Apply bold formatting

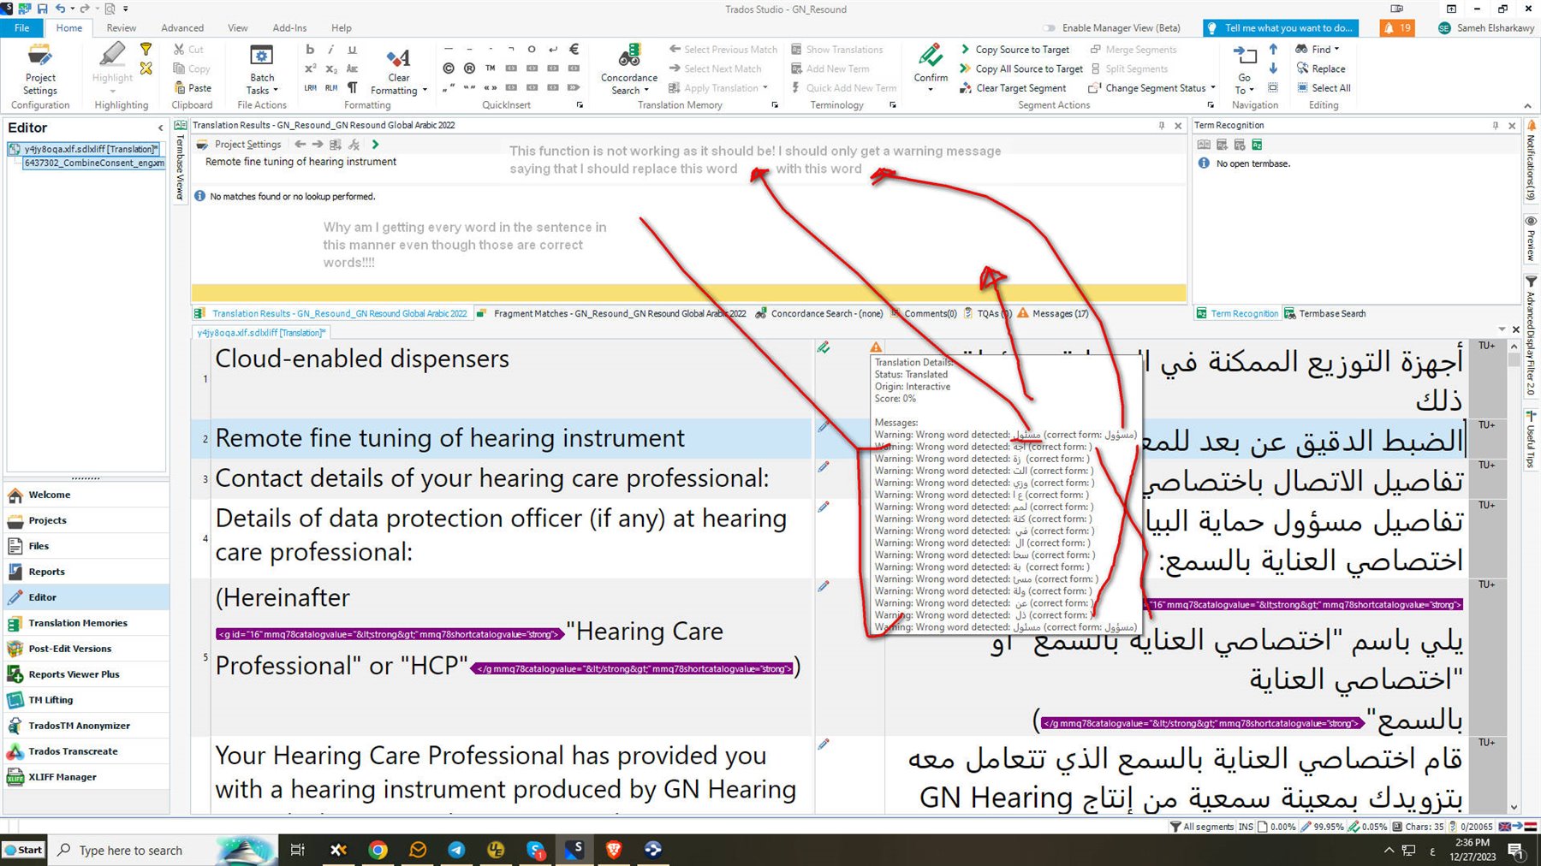(x=310, y=50)
